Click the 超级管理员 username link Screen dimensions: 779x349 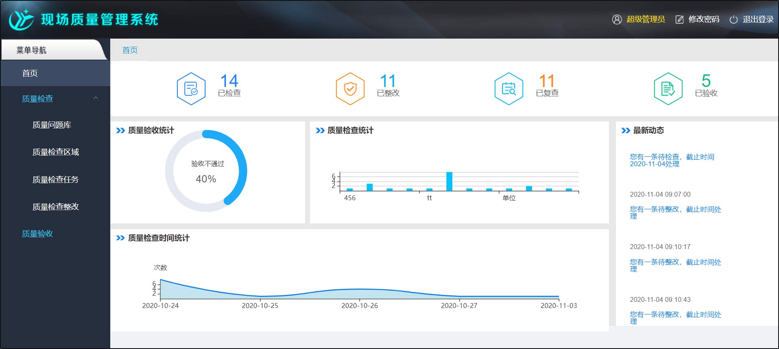(x=646, y=20)
